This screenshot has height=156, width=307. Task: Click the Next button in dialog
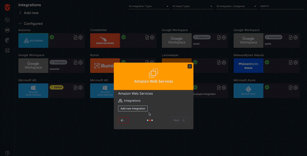[x=180, y=120]
